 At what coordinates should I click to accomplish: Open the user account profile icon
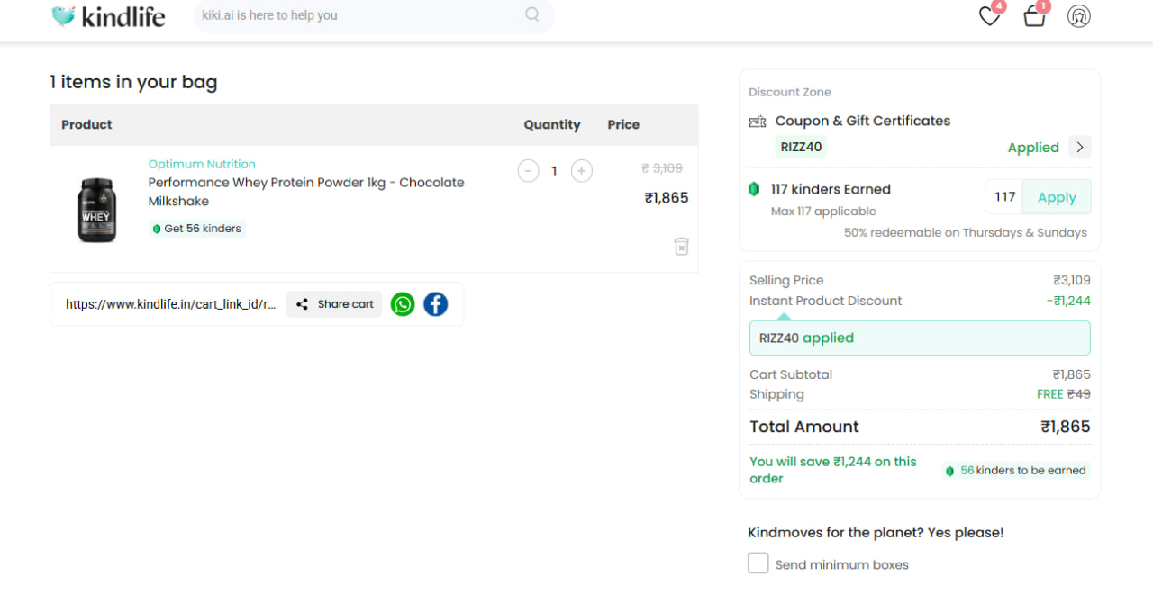1078,16
